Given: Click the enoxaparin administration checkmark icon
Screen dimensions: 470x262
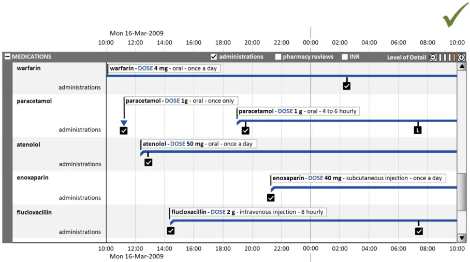Looking at the screenshot, I should 271,197.
